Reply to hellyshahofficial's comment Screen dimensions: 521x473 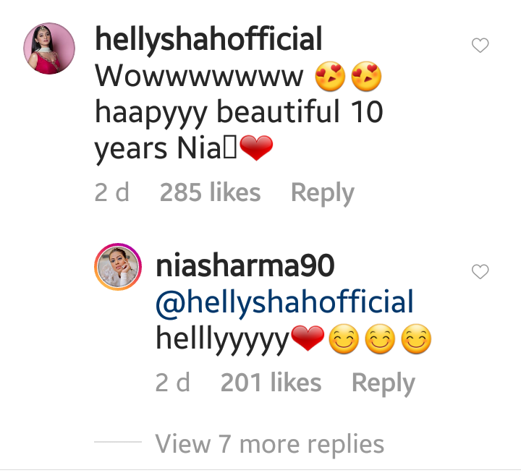point(322,192)
